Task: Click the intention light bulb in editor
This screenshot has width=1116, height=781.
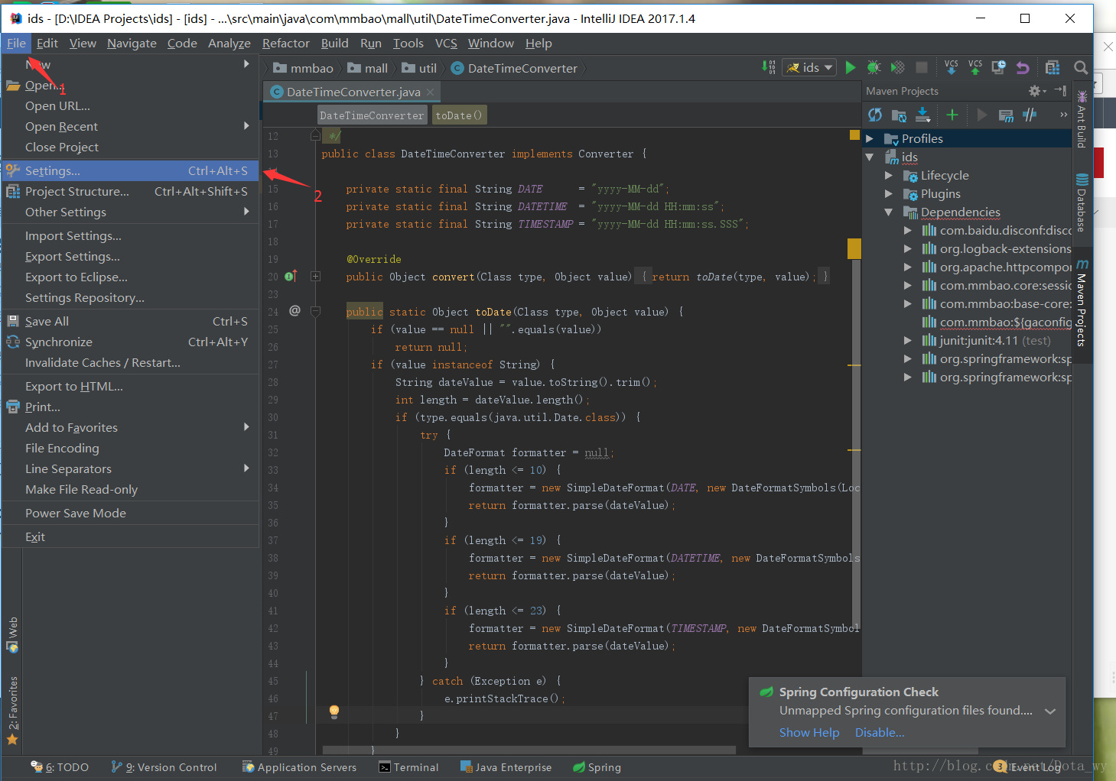Action: click(x=334, y=711)
